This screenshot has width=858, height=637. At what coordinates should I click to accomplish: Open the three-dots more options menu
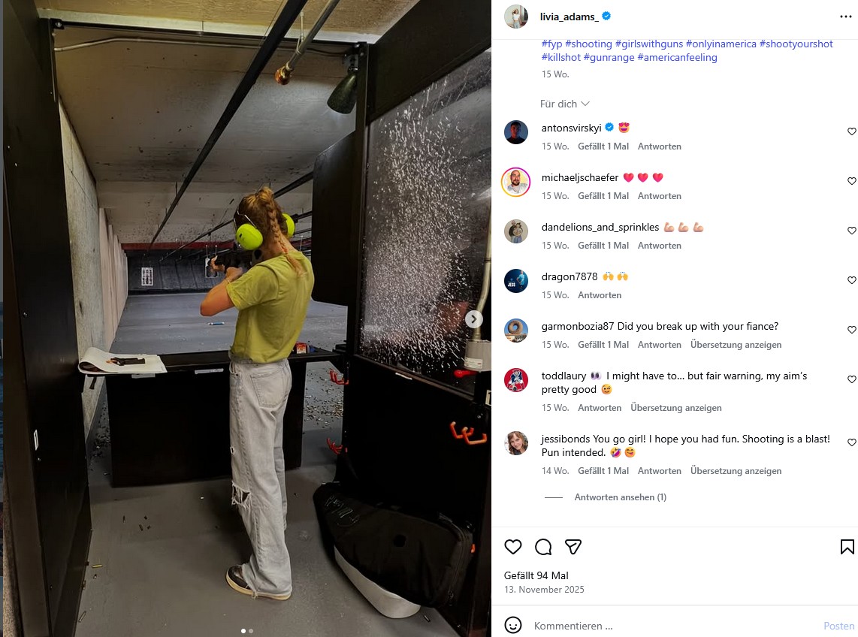click(x=845, y=17)
